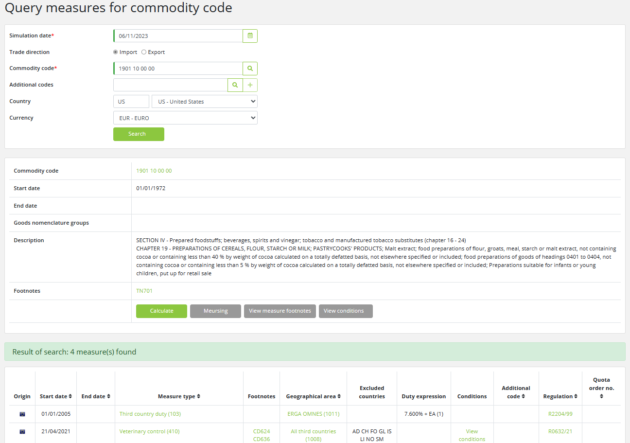Sort results by End date column

click(x=96, y=396)
